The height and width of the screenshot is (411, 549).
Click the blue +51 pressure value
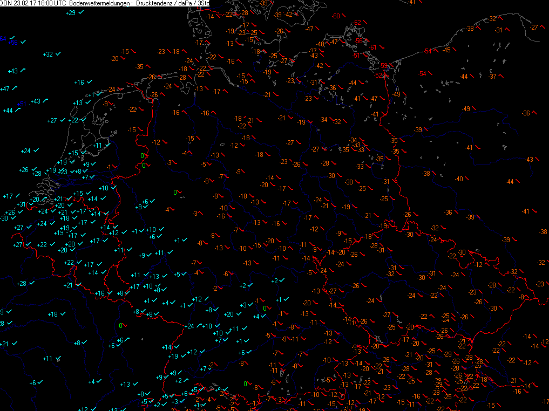22,104
